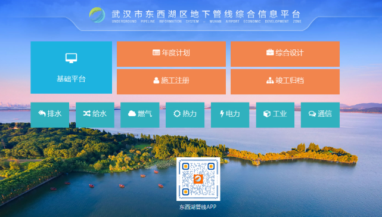This screenshot has height=217, width=382.
Task: Open the 综合设计 briefcase module
Action: [285, 54]
